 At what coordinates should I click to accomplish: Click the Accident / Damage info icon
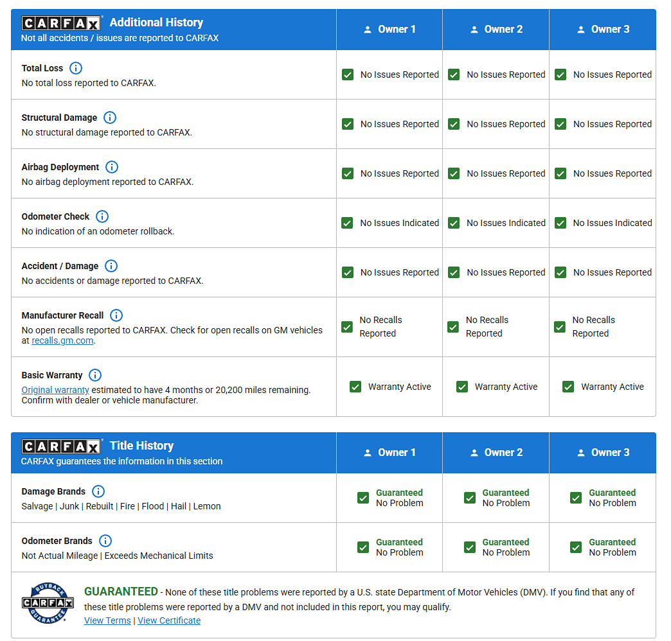pyautogui.click(x=111, y=266)
